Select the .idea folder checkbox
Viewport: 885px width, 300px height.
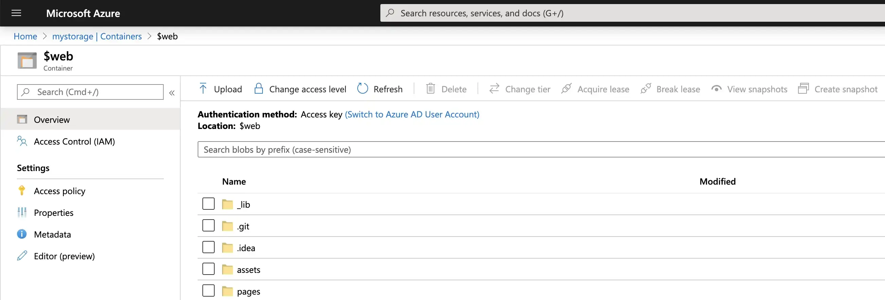coord(209,247)
